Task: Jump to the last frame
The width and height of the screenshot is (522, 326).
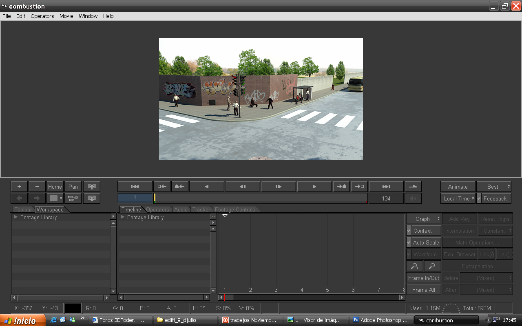Action: coord(386,187)
